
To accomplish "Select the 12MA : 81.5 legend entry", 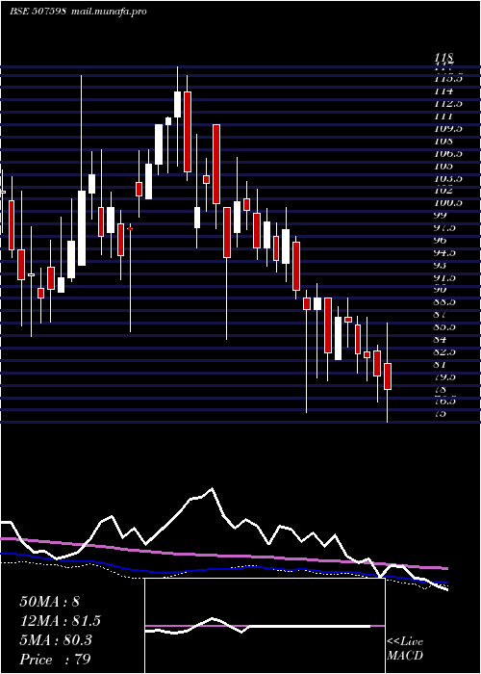I will tap(60, 621).
